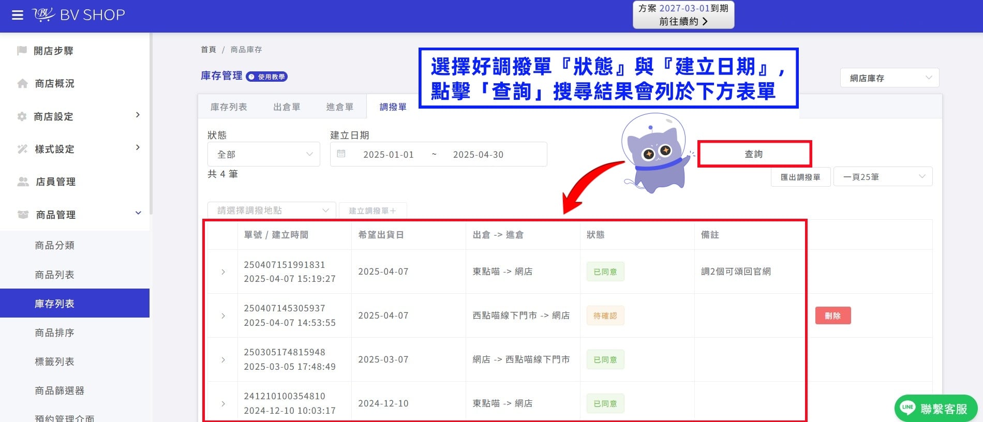Open the 請選擇調撥地點 dropdown

pos(272,210)
